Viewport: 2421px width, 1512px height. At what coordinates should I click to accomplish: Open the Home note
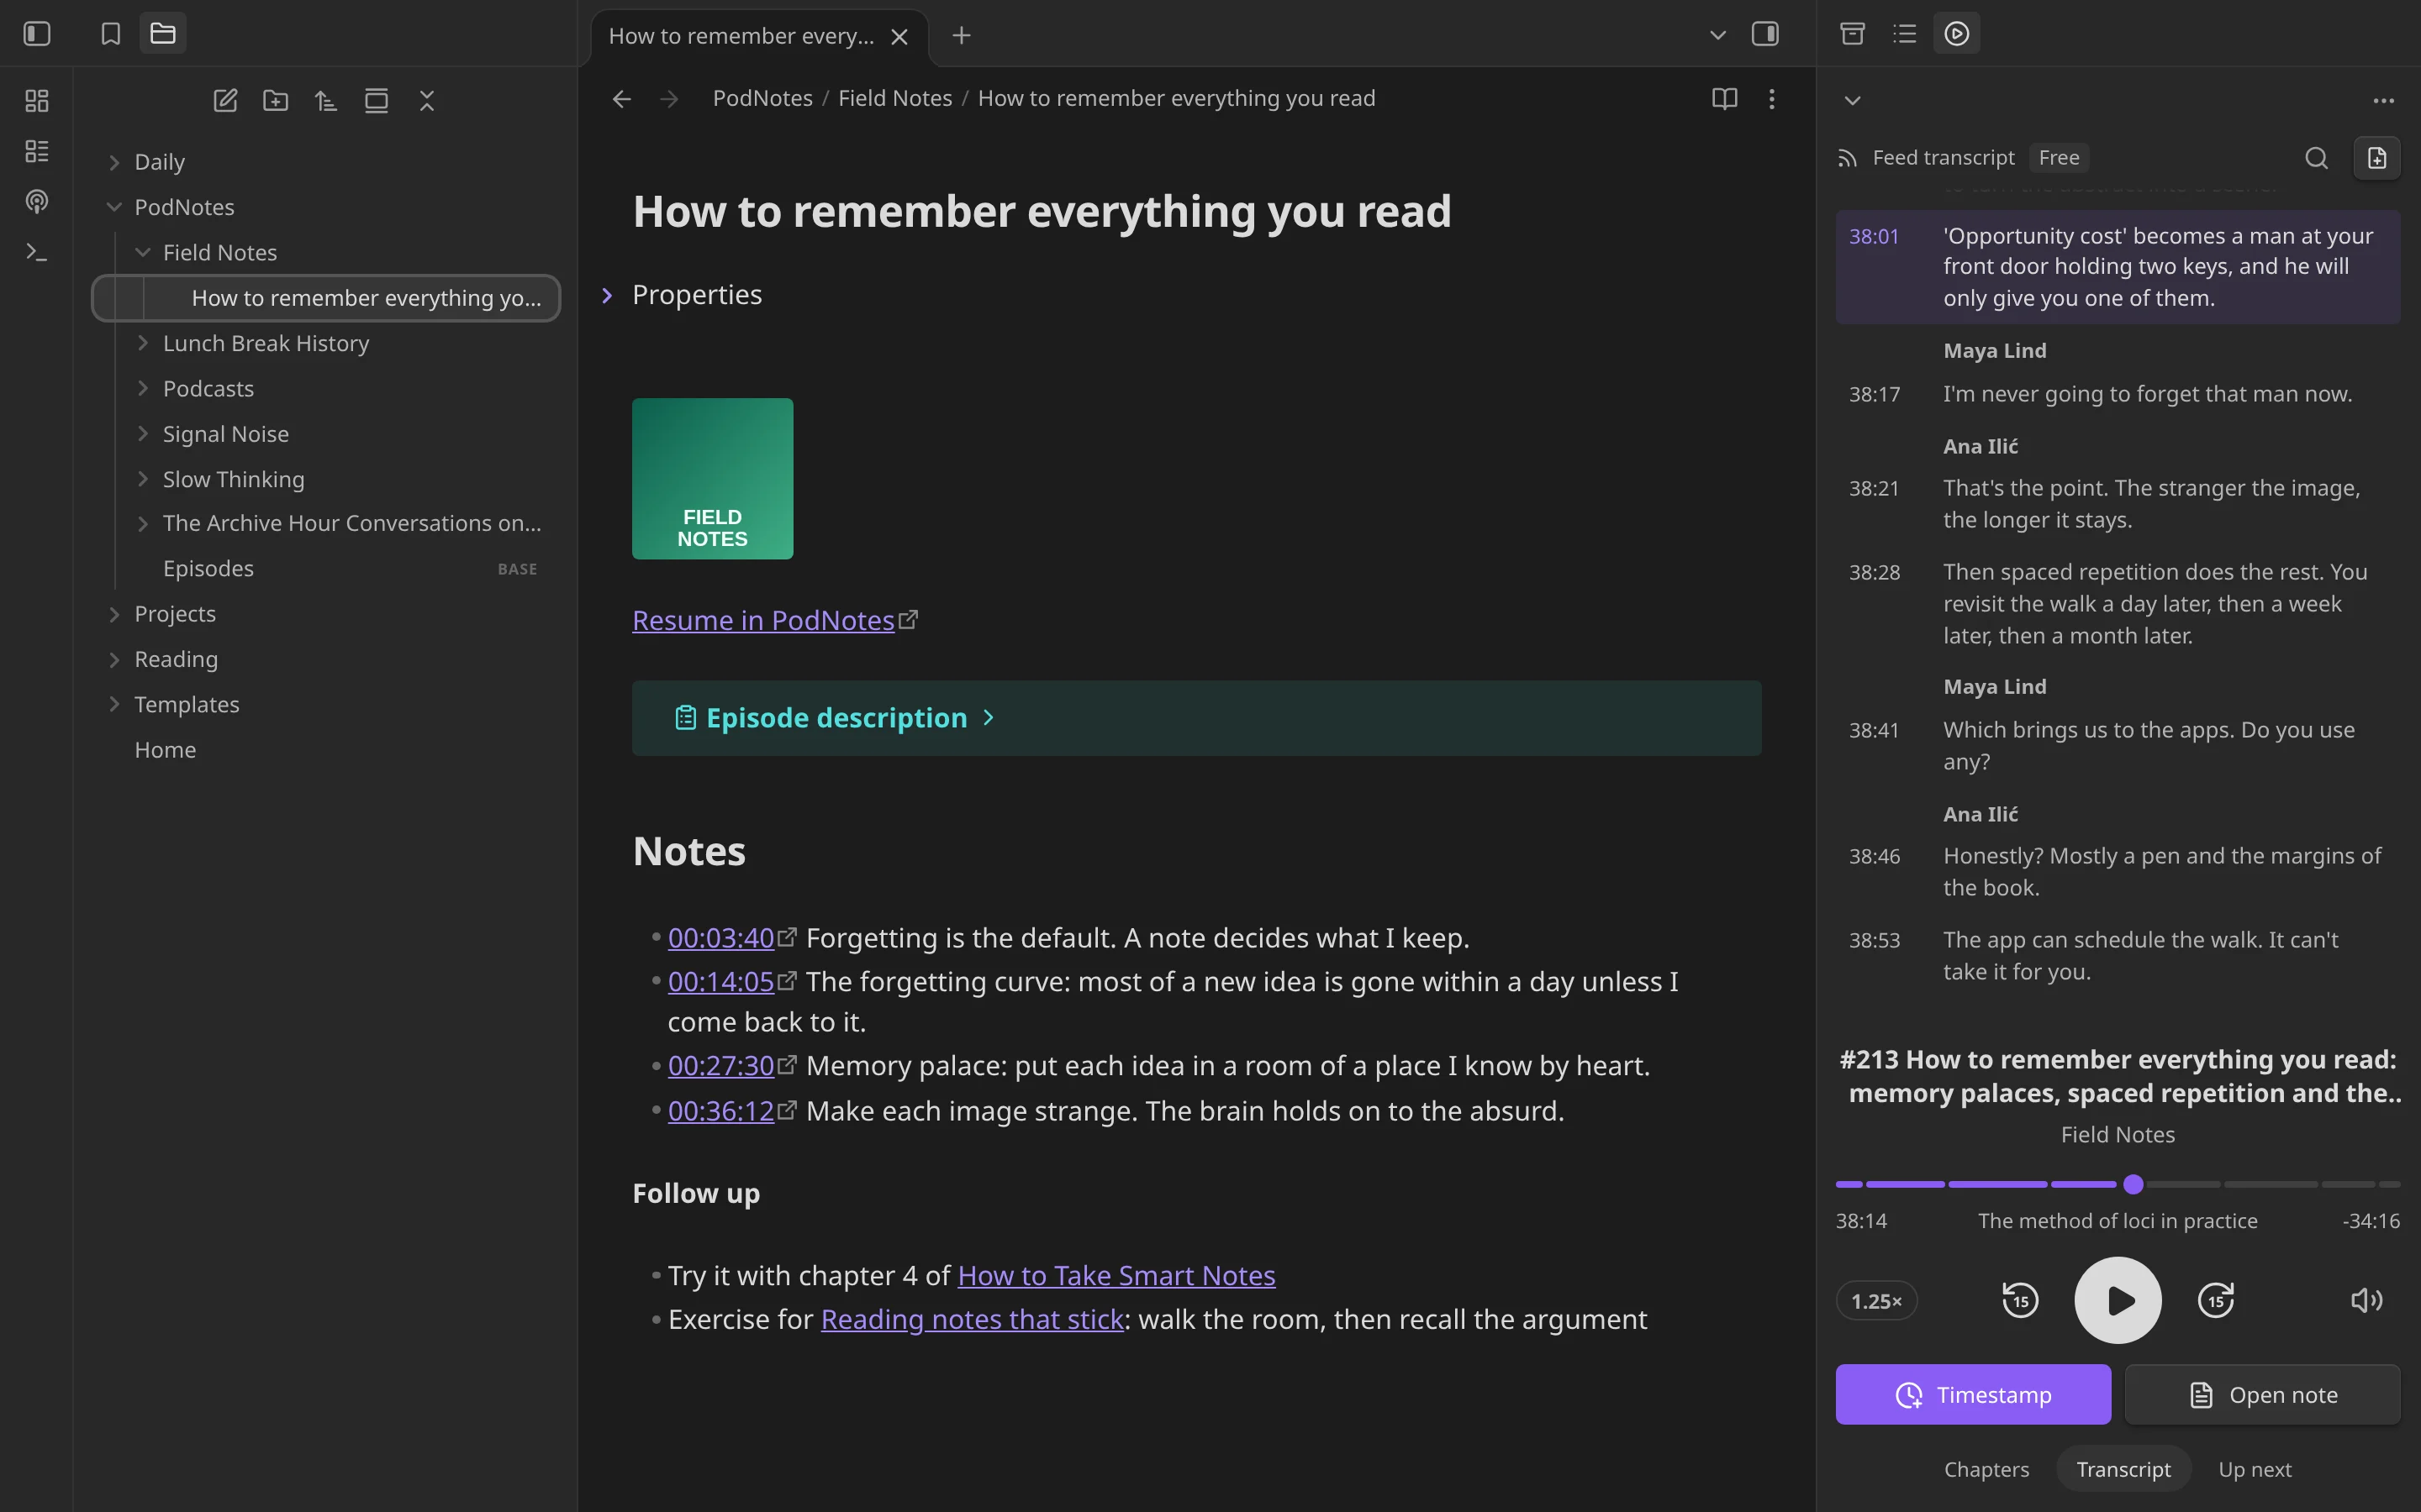[325, 750]
